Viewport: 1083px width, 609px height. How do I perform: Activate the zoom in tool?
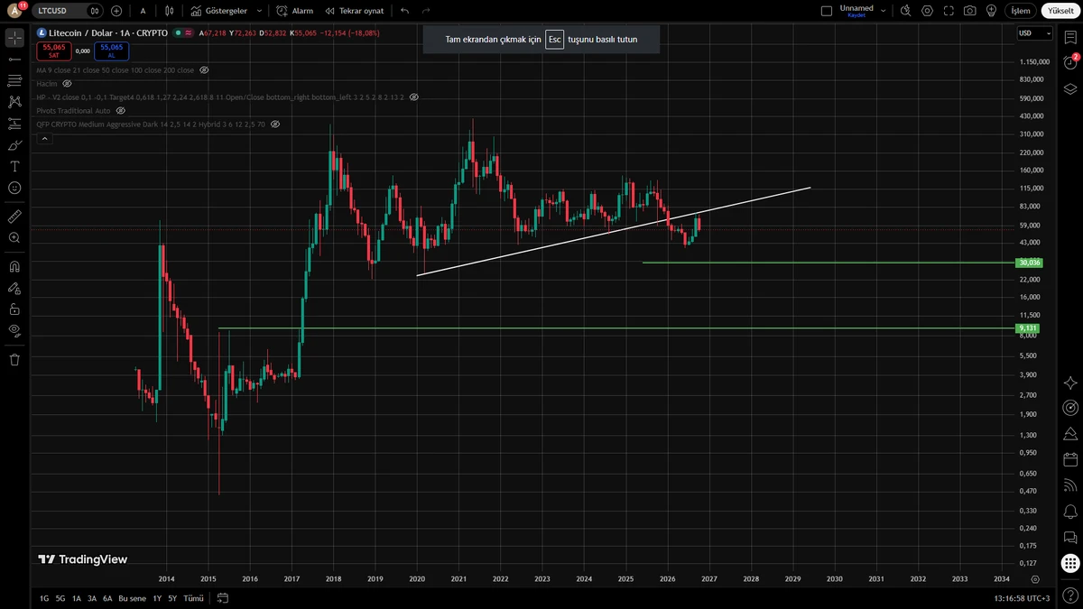[14, 238]
